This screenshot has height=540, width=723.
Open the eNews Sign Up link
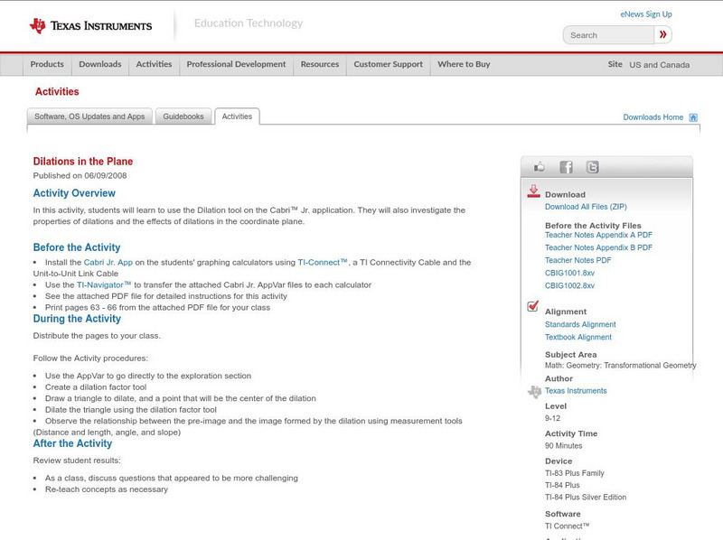(x=646, y=14)
